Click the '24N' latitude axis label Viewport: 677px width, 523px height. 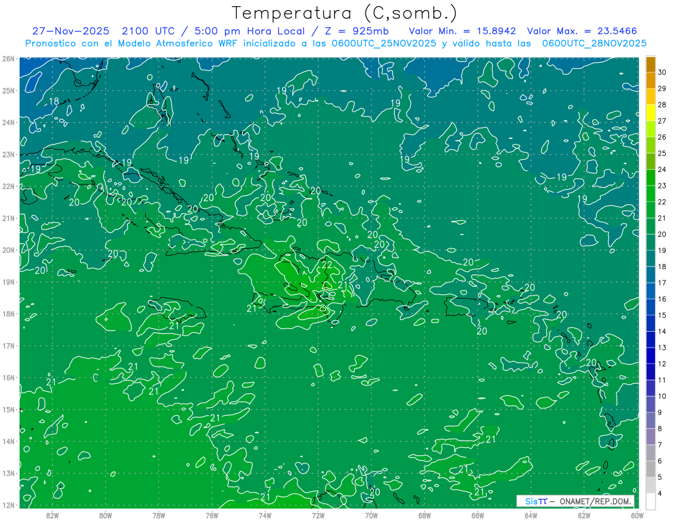pos(8,122)
